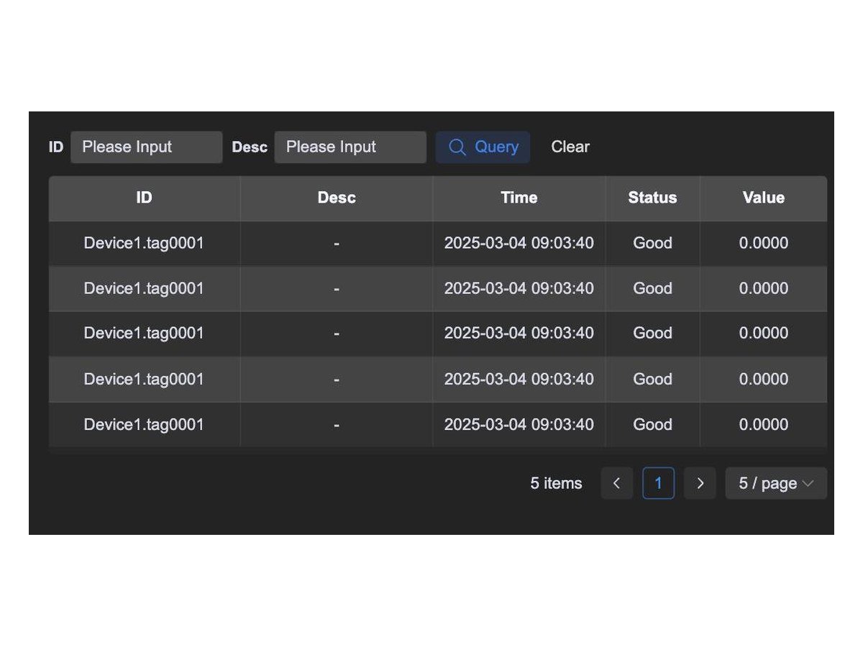Click the ID column header
The width and height of the screenshot is (863, 647).
point(145,198)
